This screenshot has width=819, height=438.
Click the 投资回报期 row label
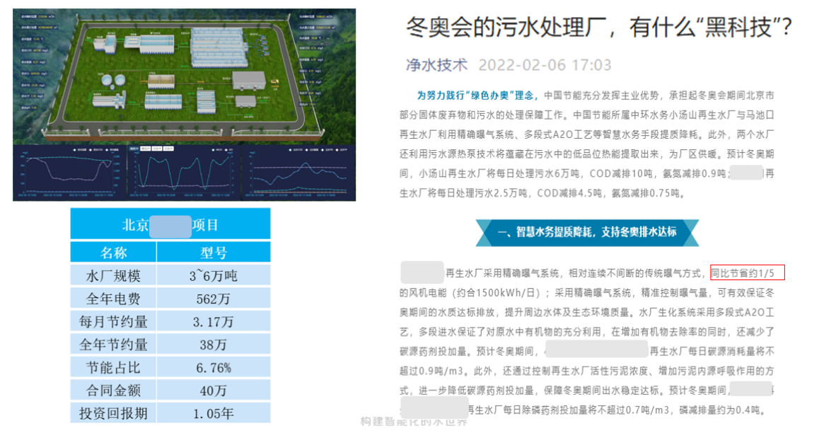click(x=113, y=413)
